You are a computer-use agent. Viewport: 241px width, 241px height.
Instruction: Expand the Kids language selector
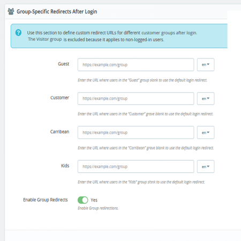(x=206, y=167)
